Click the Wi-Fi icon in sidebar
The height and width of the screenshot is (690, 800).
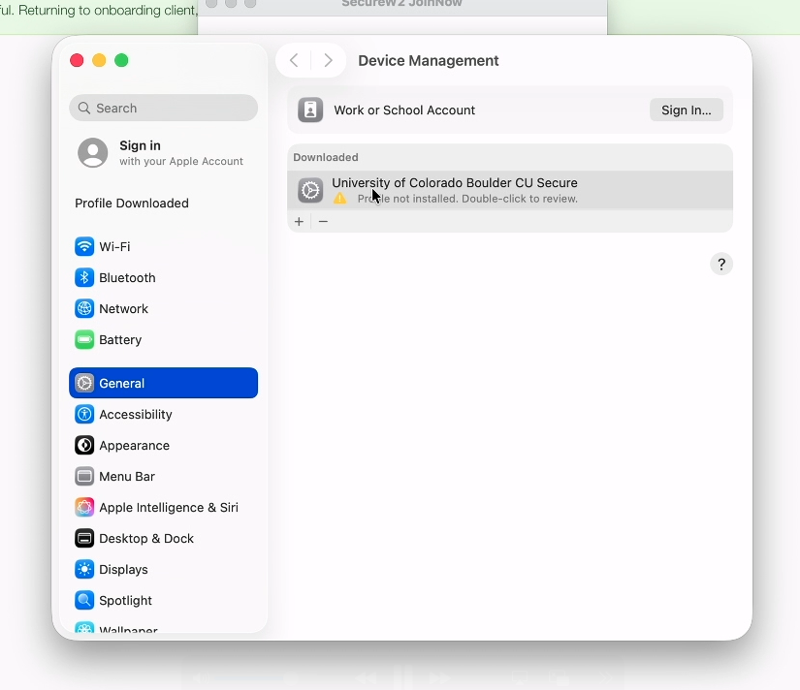pos(84,247)
